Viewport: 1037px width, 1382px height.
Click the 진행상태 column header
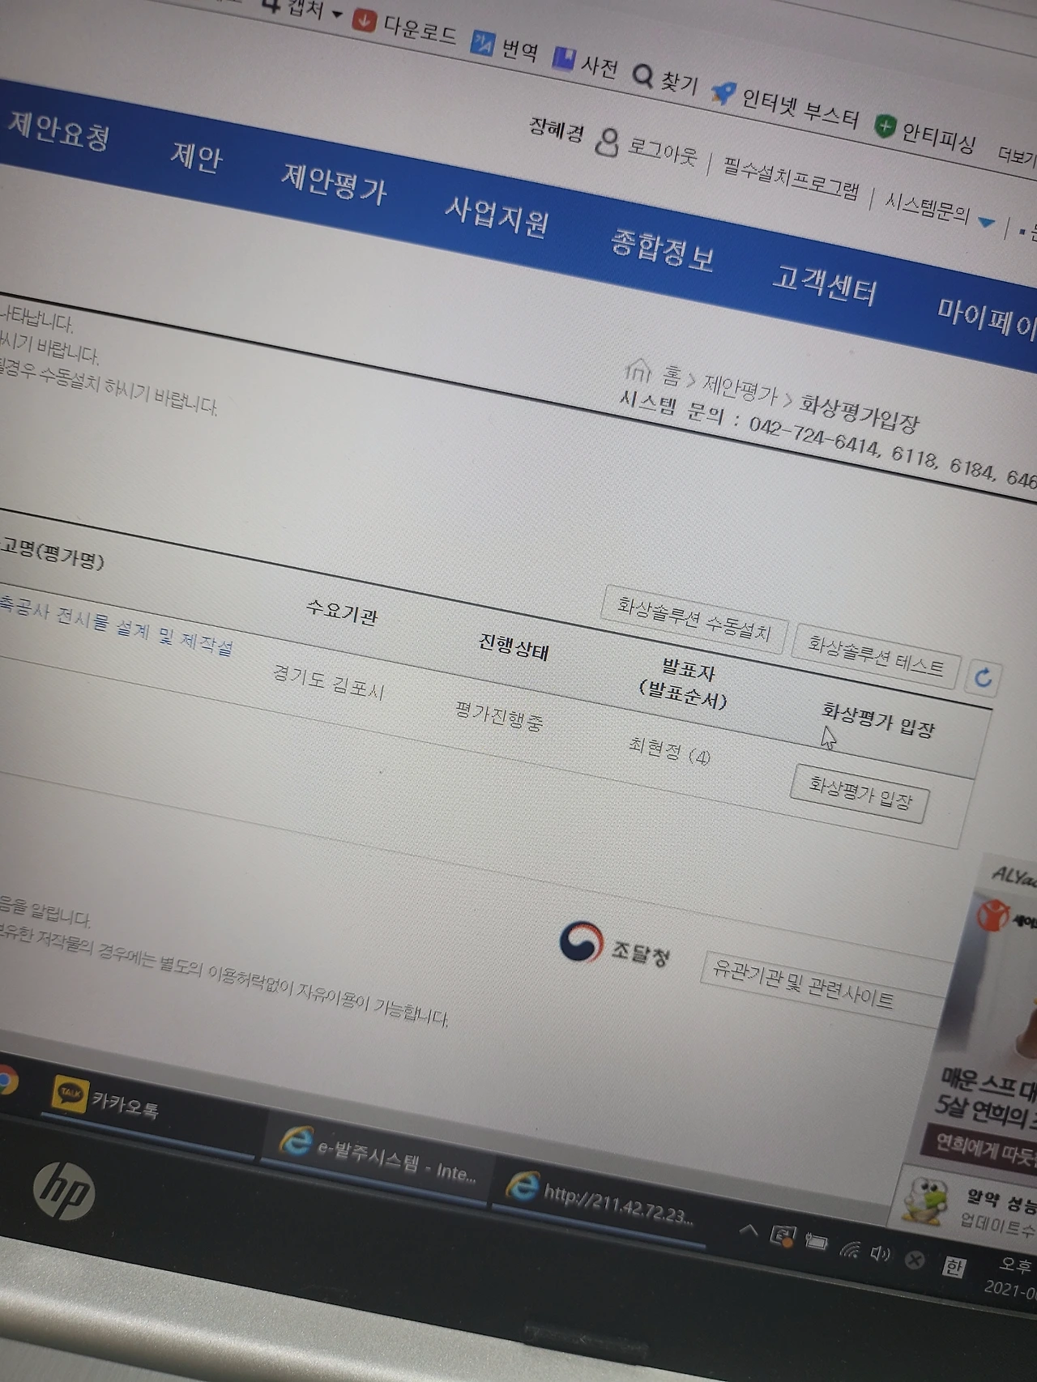pyautogui.click(x=514, y=646)
